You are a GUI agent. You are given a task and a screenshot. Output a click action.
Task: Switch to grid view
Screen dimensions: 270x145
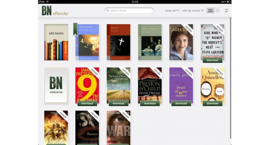click(210, 11)
